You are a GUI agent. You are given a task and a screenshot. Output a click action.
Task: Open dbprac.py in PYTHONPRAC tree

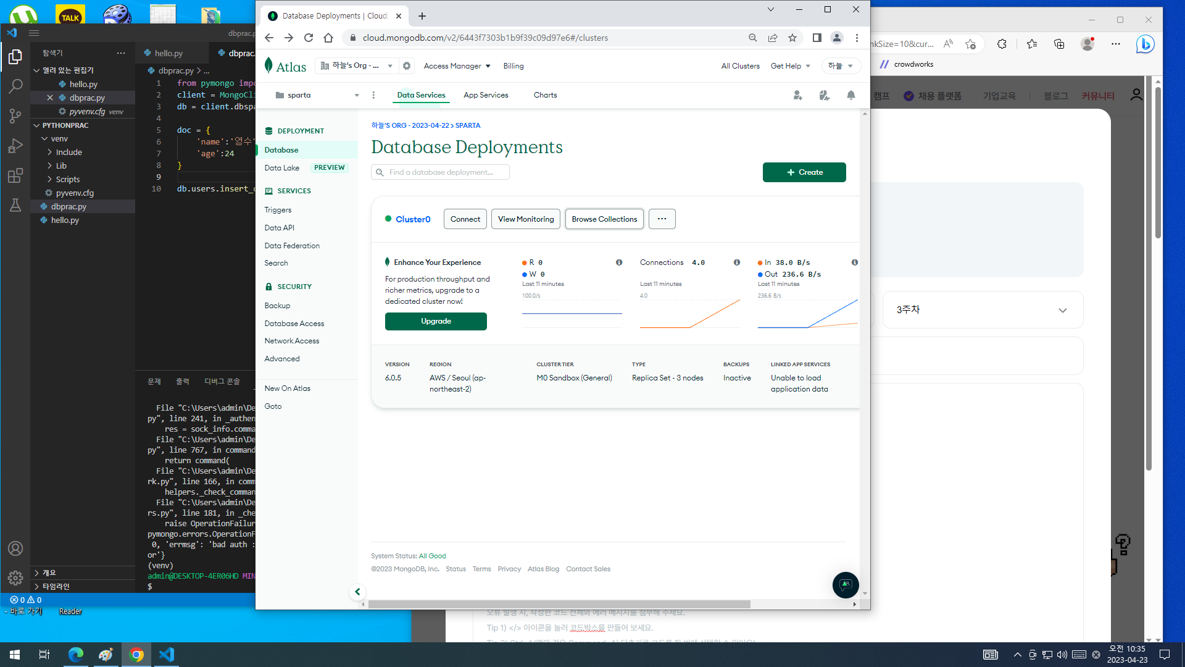[x=83, y=207]
